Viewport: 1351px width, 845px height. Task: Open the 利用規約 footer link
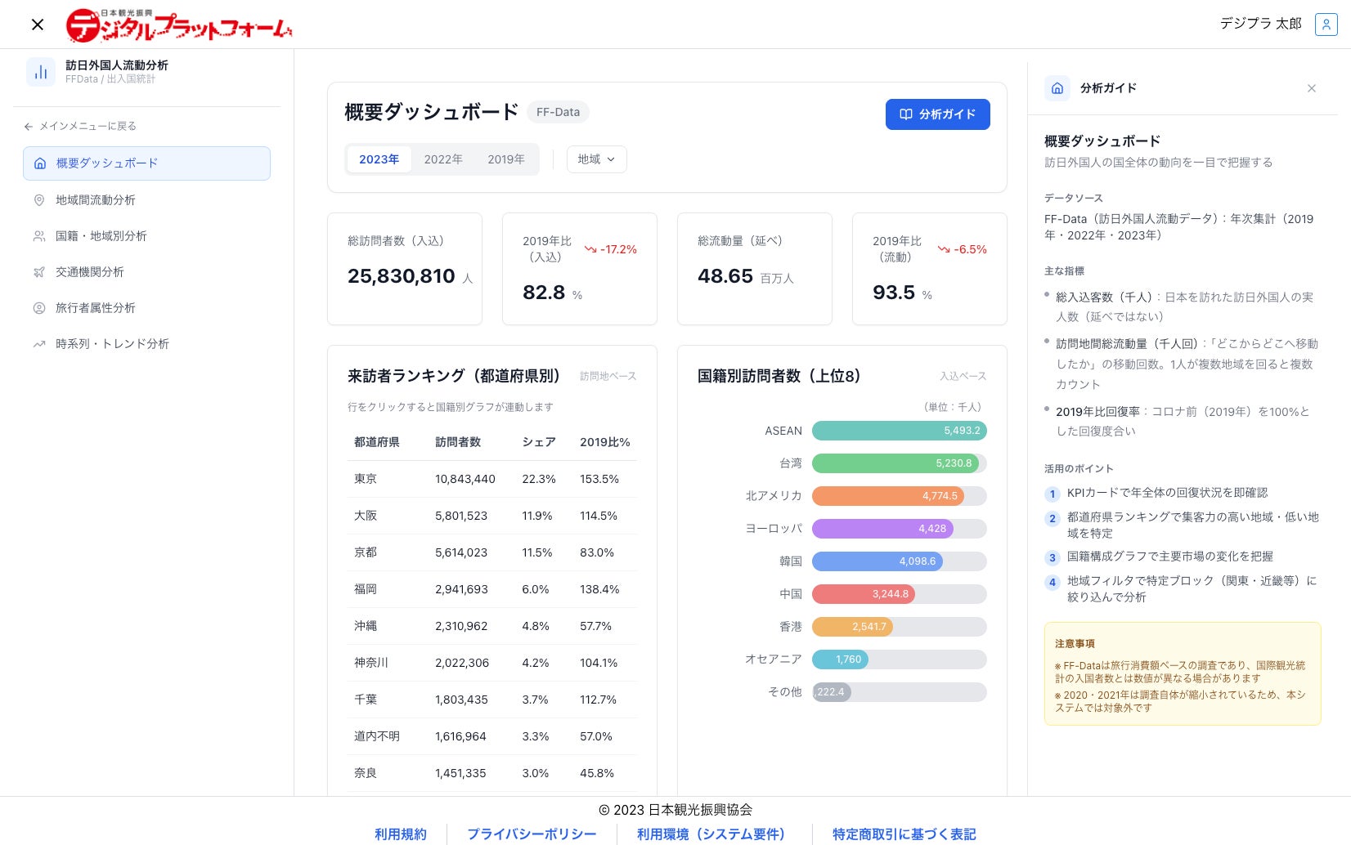401,834
